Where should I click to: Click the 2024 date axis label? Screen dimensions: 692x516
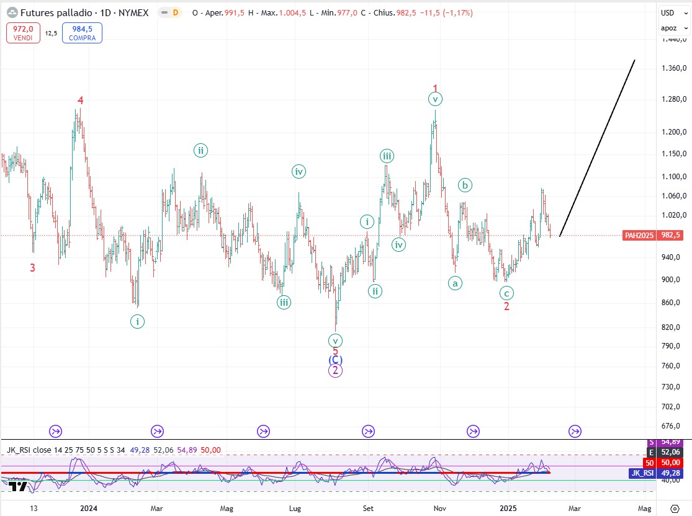[89, 509]
